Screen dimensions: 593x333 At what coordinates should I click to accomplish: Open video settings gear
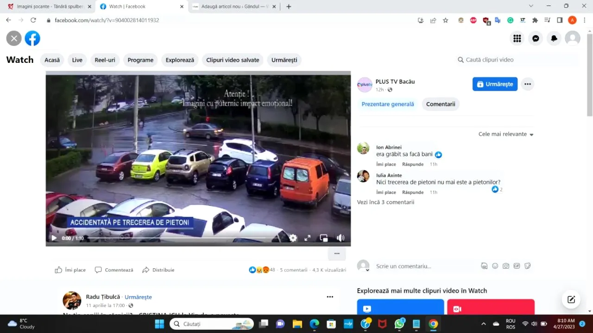293,238
